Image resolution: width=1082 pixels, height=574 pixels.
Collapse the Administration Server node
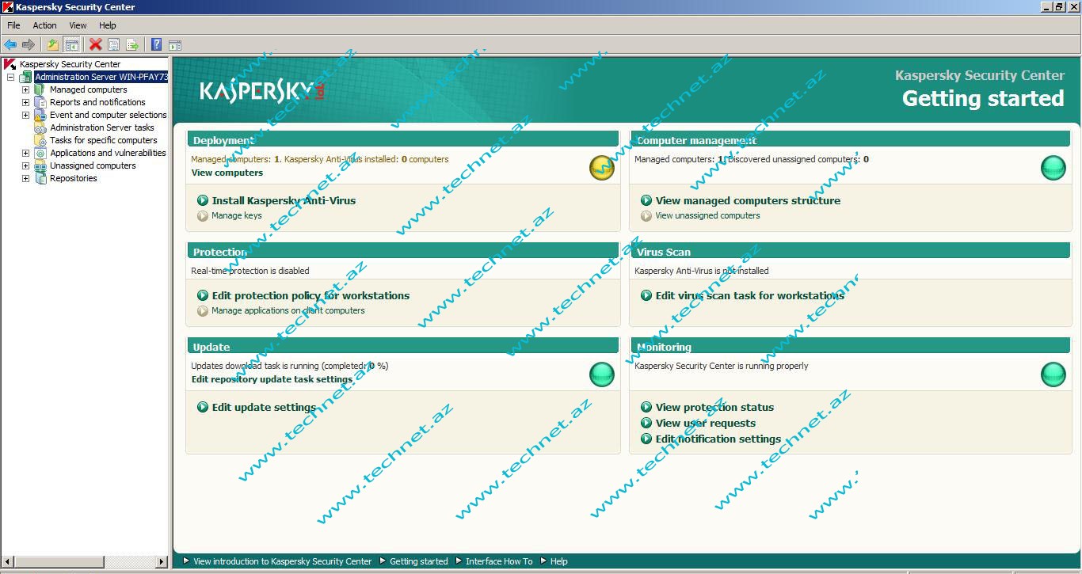click(x=11, y=77)
